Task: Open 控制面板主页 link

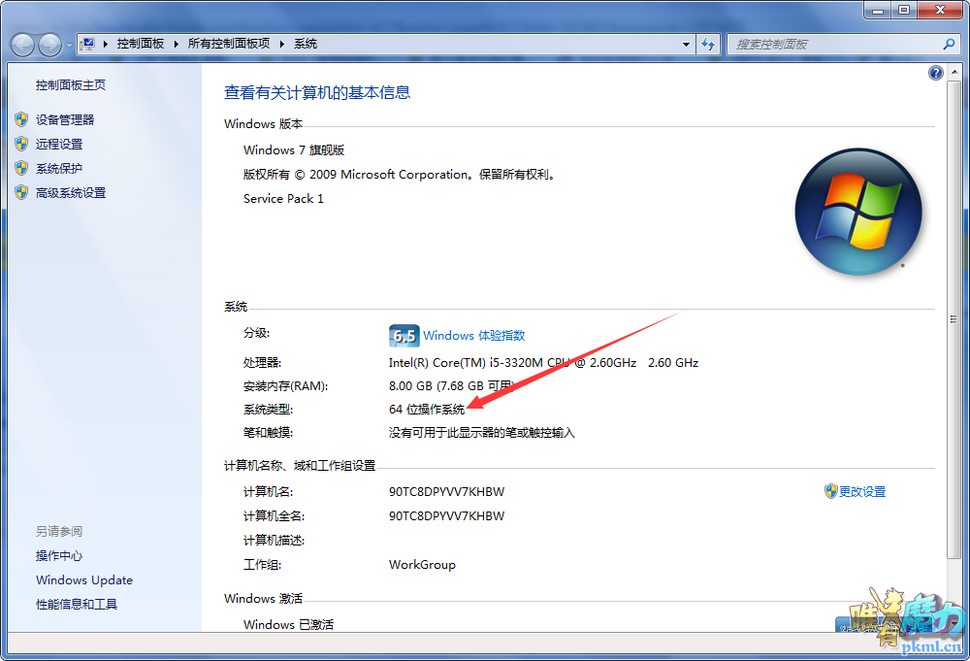Action: click(71, 85)
